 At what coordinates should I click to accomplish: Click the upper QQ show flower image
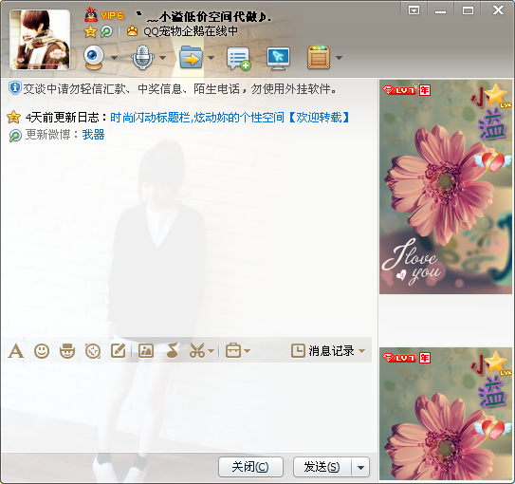point(446,187)
